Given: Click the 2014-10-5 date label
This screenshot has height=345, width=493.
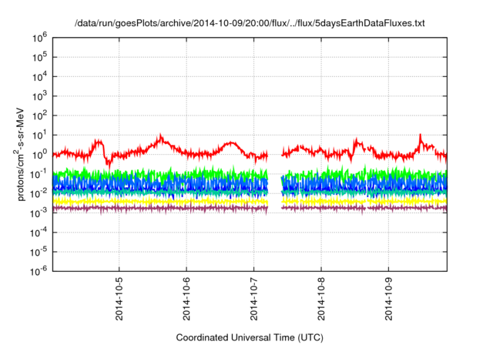Looking at the screenshot, I should click(119, 299).
